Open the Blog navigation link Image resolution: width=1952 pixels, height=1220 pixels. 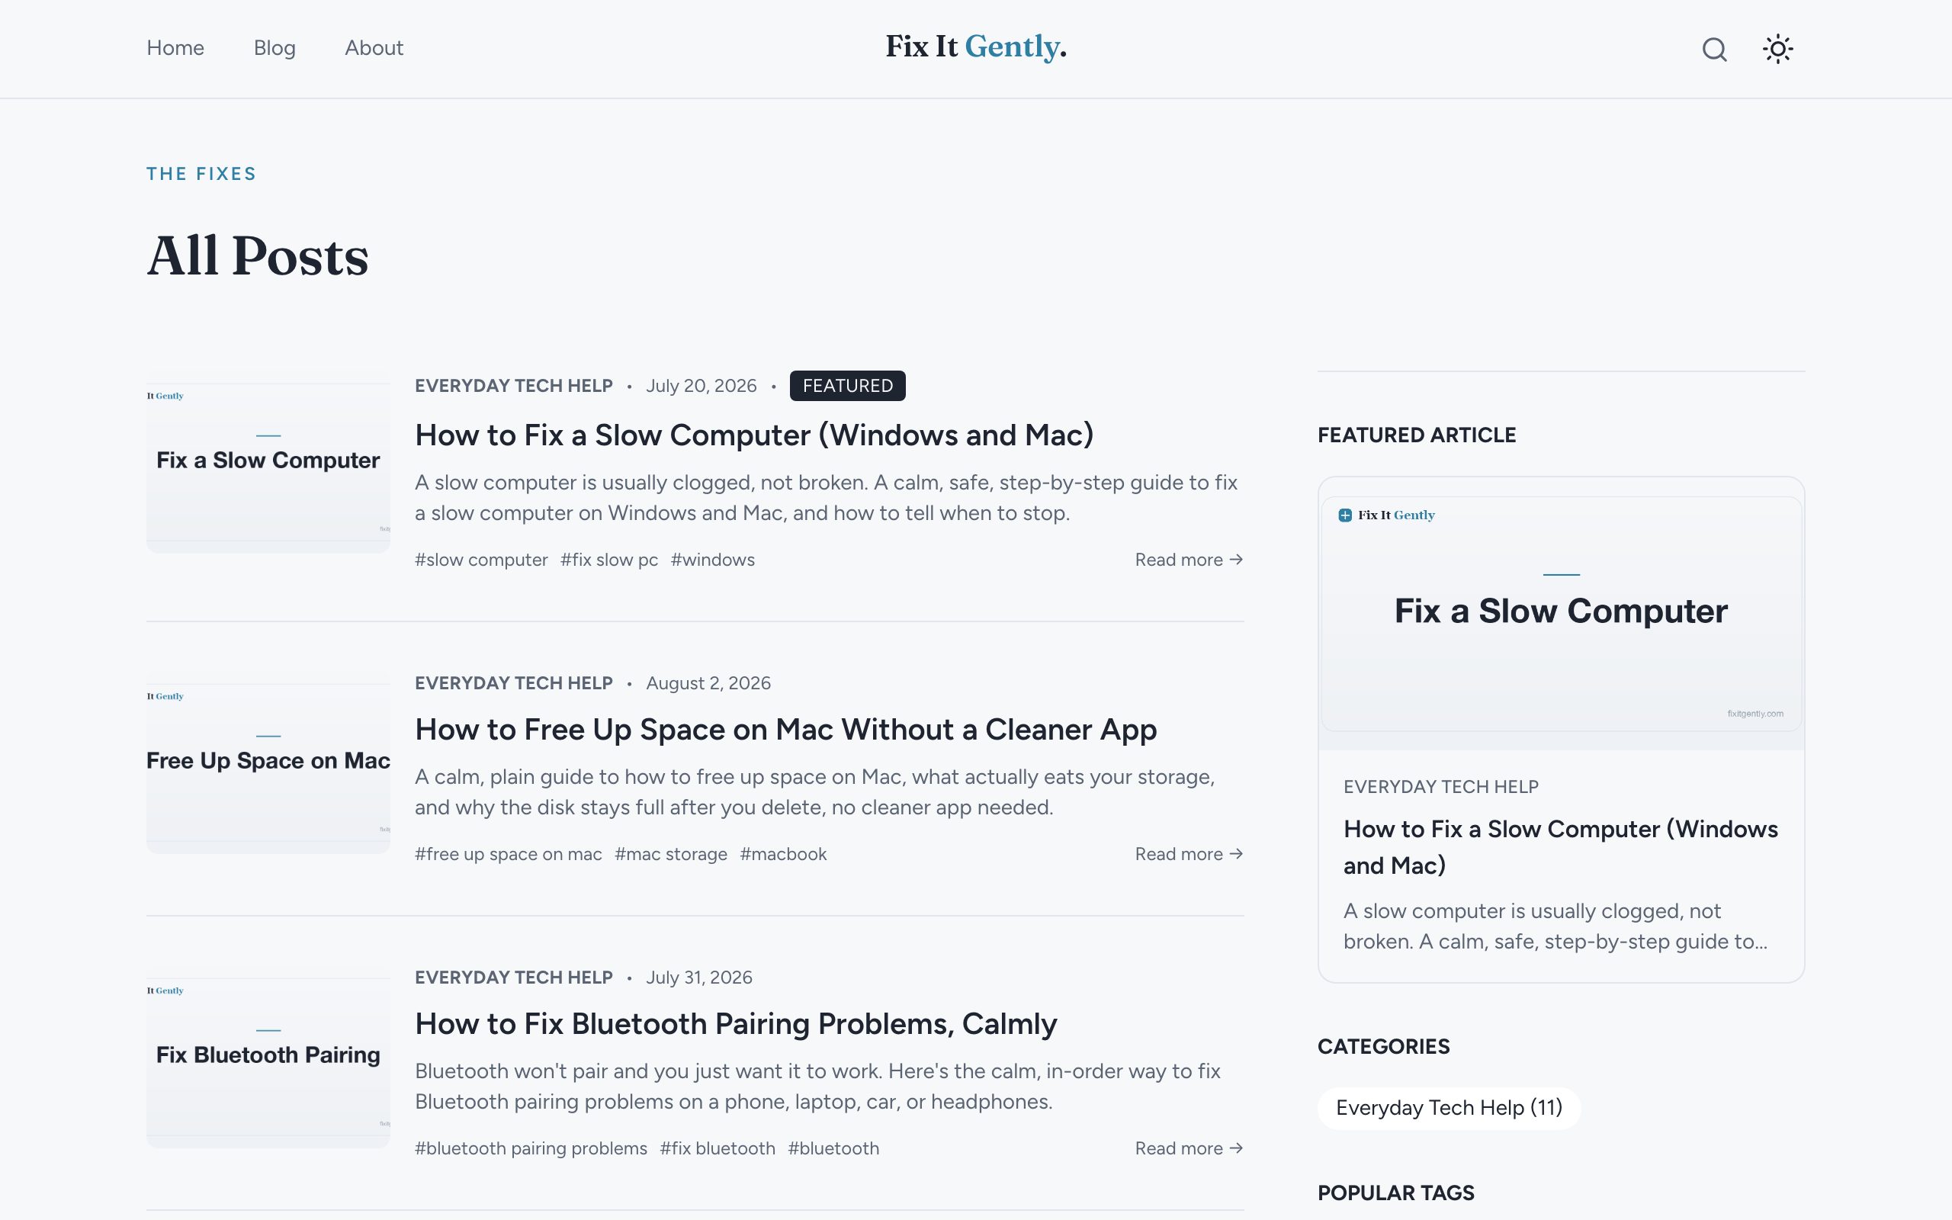(274, 47)
